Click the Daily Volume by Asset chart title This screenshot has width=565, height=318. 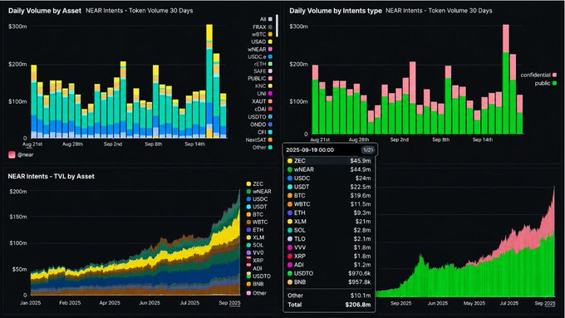[x=45, y=11]
